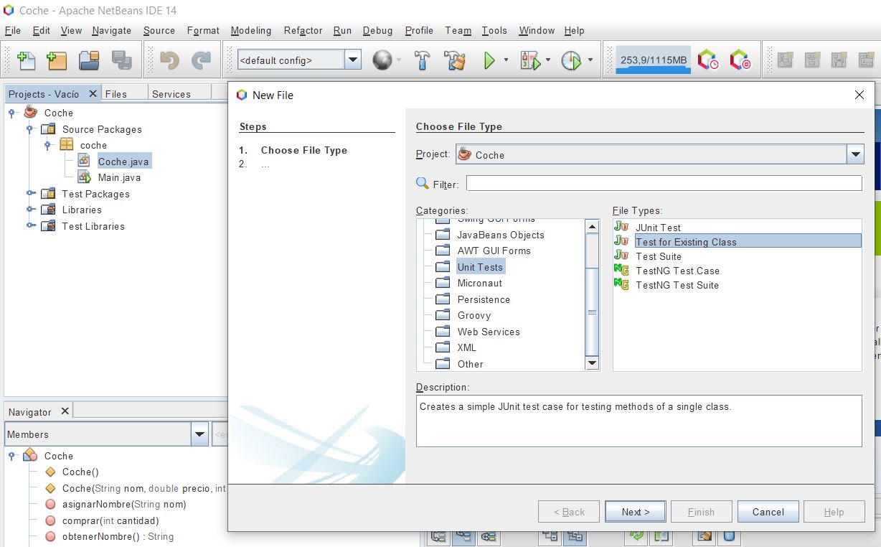Click the Open Project toolbar icon

[x=89, y=61]
